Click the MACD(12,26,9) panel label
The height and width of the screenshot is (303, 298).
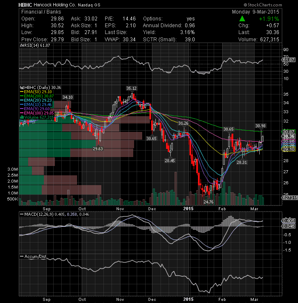39,214
